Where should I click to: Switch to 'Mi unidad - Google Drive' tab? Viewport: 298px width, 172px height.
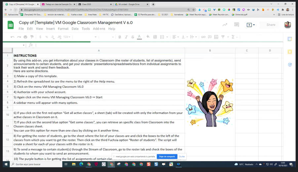click(132, 4)
